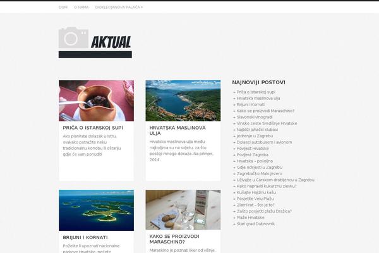This screenshot has height=253, width=379.
Task: Open Gdje odsjesti u Zagrebu link
Action: [260, 168]
